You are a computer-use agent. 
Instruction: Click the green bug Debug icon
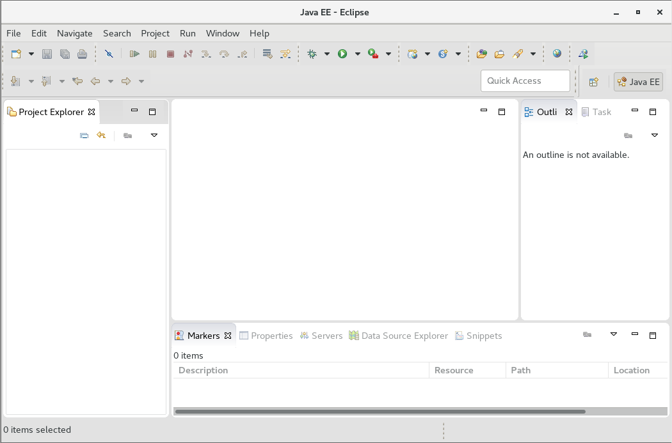312,54
